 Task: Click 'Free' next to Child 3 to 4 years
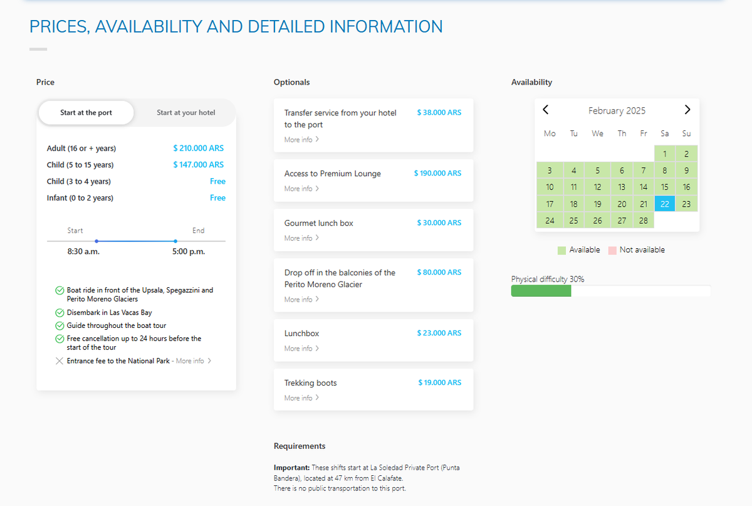217,181
